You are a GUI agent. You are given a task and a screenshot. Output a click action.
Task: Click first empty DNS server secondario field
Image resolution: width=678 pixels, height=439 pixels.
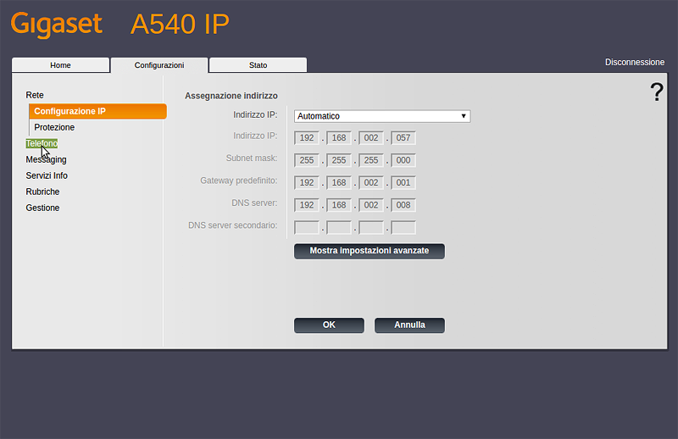[307, 227]
